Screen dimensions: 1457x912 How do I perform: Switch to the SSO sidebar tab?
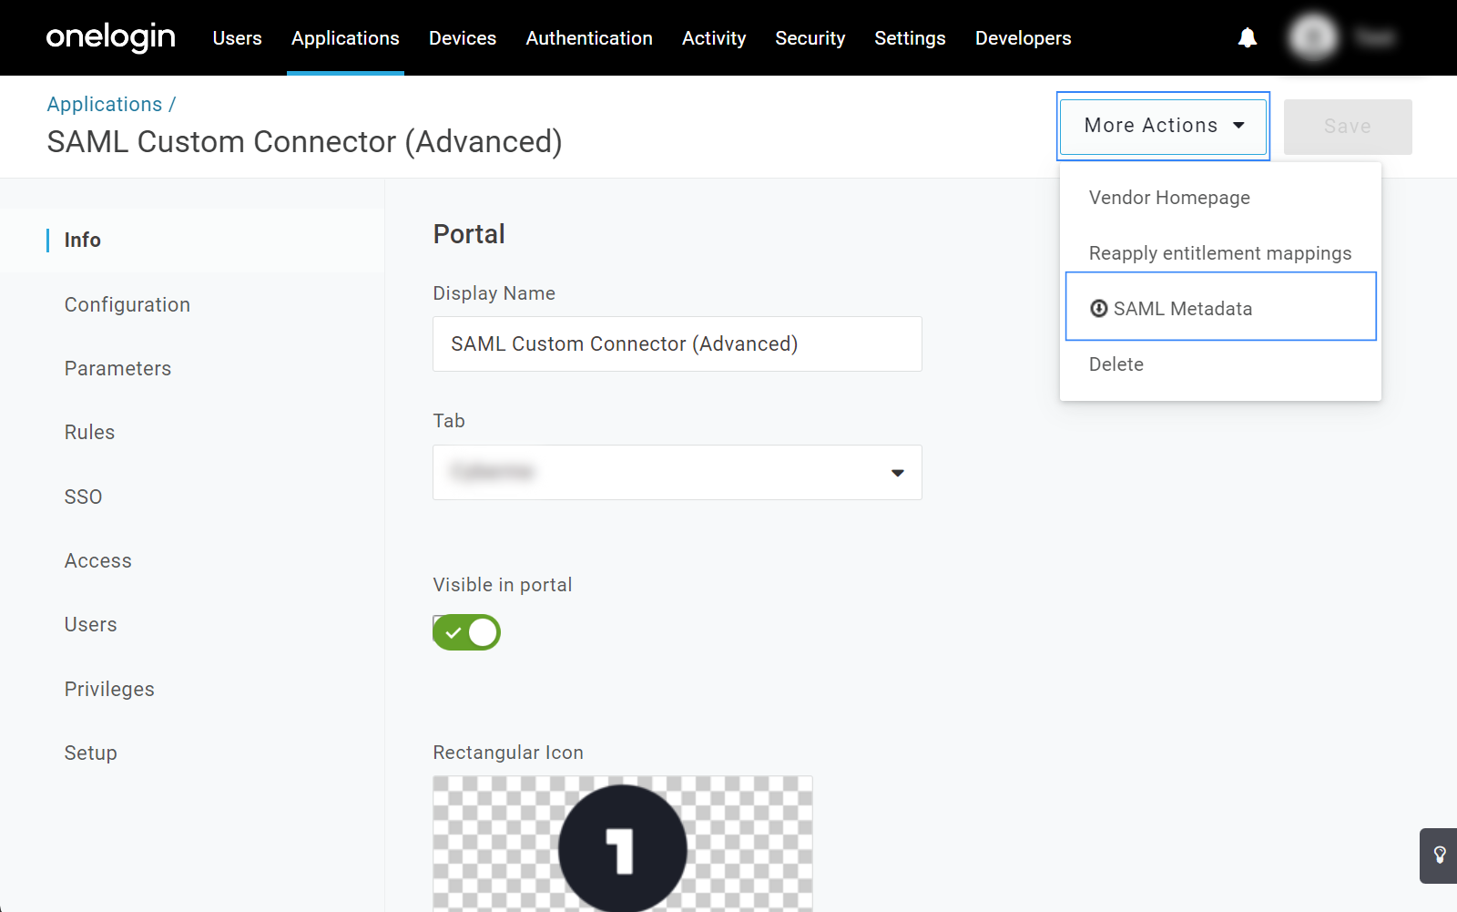[x=83, y=497]
